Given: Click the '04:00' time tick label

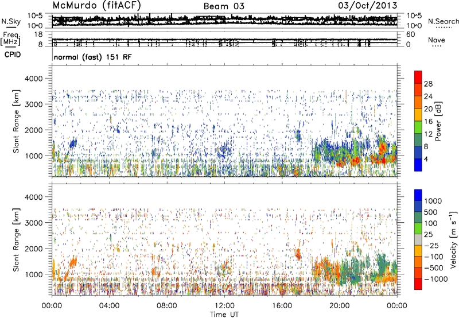Looking at the screenshot, I should pos(109,306).
